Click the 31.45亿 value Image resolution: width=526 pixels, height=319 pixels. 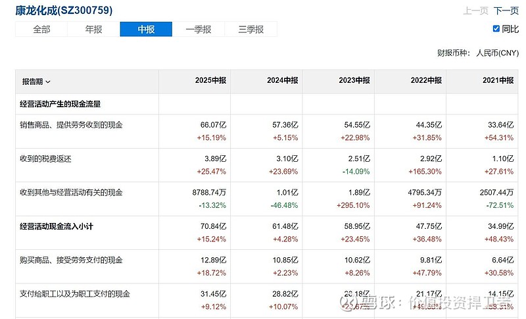[213, 294]
